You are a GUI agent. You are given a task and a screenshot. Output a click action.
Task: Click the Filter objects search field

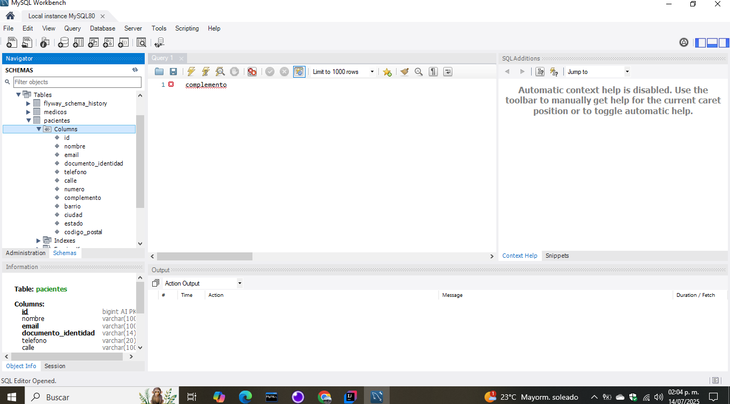point(77,82)
